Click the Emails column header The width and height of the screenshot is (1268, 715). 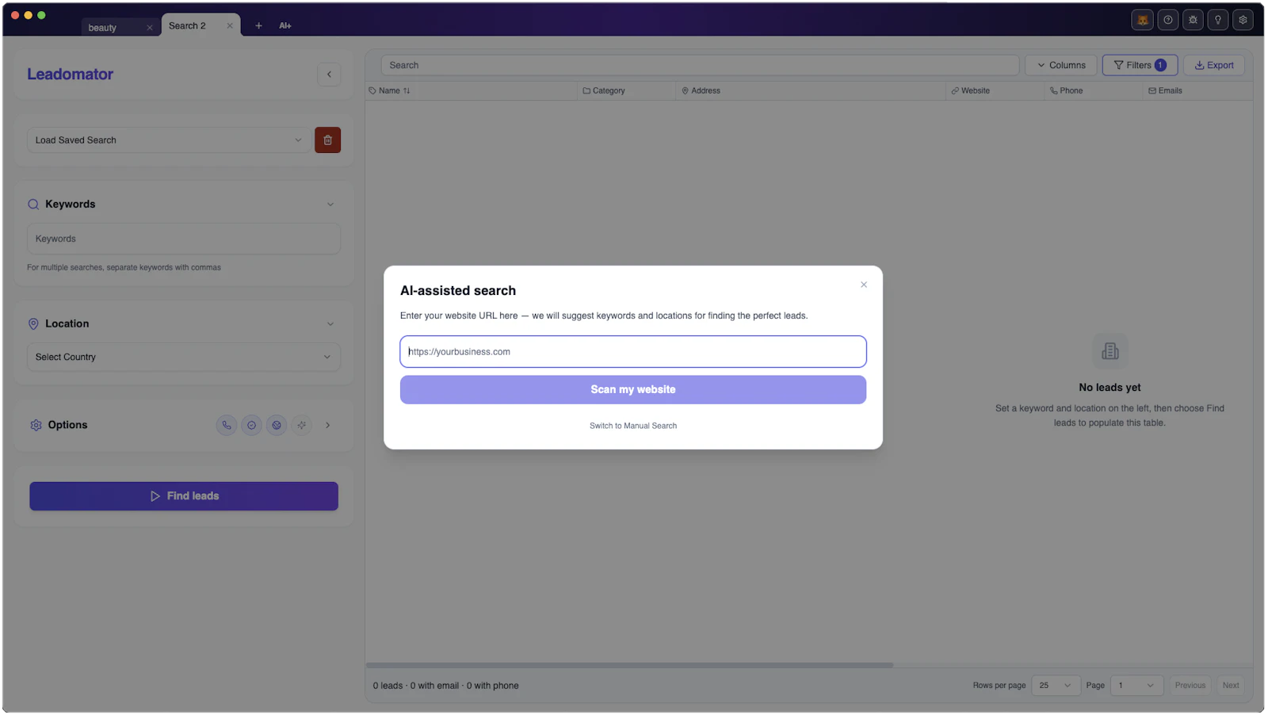point(1165,91)
